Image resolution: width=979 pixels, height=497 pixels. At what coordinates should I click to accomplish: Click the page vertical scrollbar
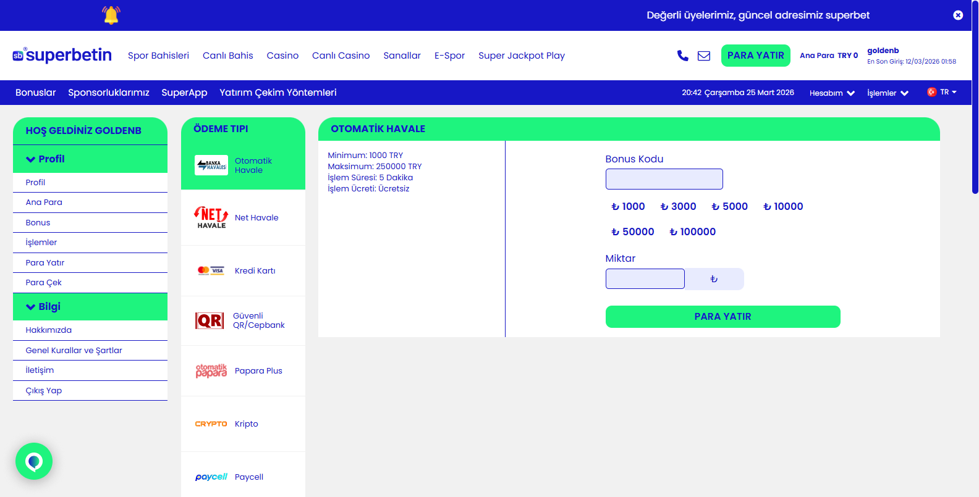[975, 99]
